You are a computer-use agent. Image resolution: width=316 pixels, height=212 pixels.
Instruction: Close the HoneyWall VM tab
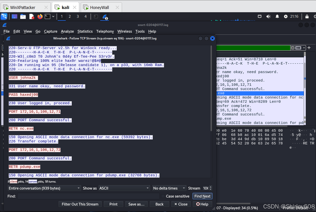117,7
